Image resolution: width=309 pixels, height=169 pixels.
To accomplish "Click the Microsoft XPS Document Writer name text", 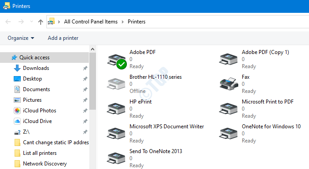I will click(x=167, y=127).
